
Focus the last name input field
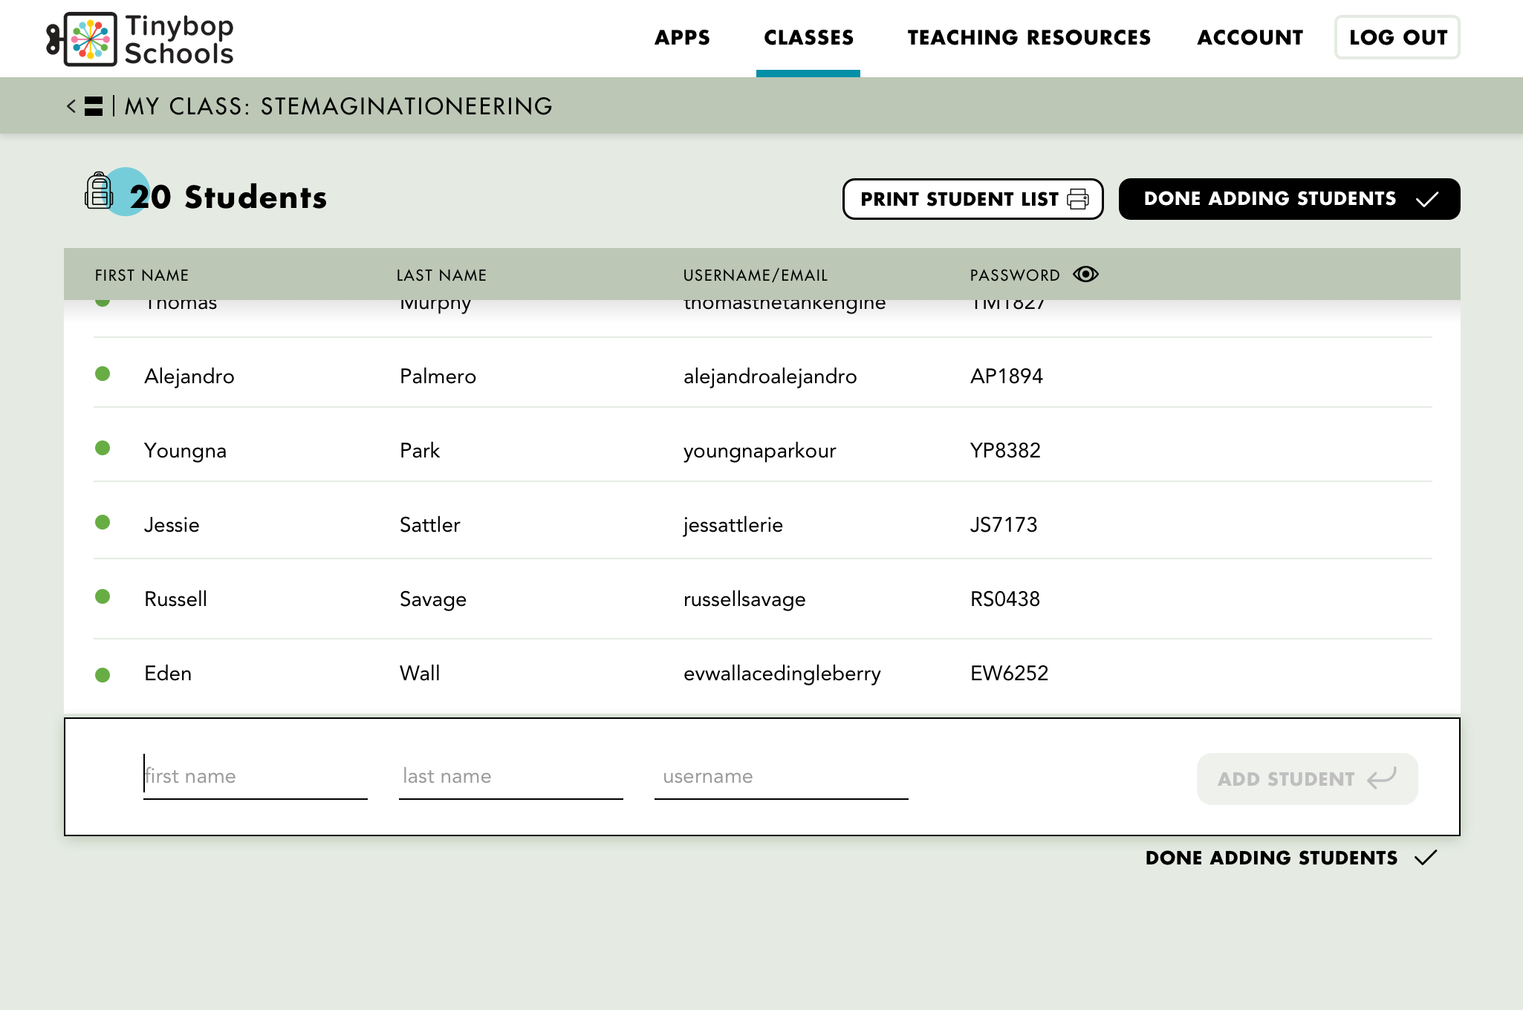511,777
